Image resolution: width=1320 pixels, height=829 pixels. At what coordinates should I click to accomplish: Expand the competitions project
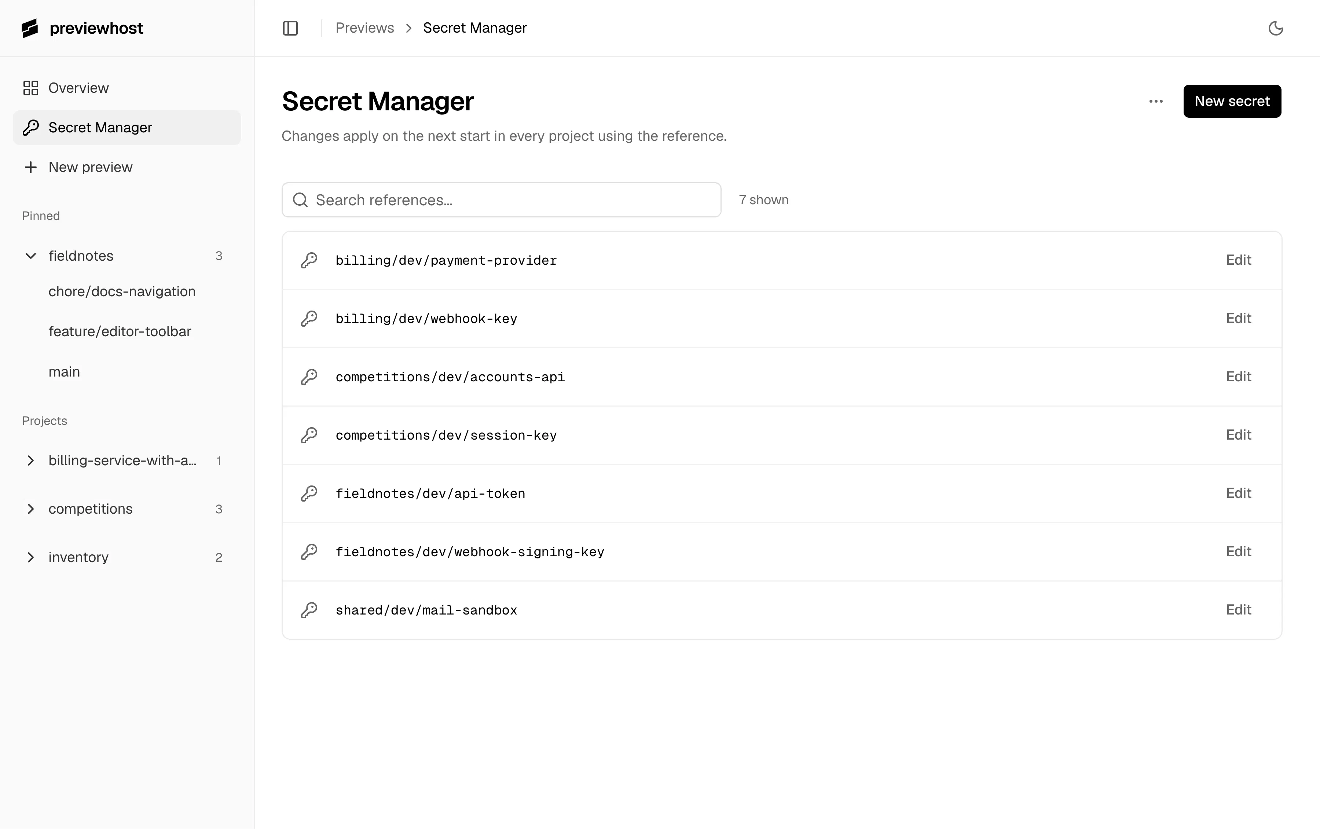[x=31, y=509]
